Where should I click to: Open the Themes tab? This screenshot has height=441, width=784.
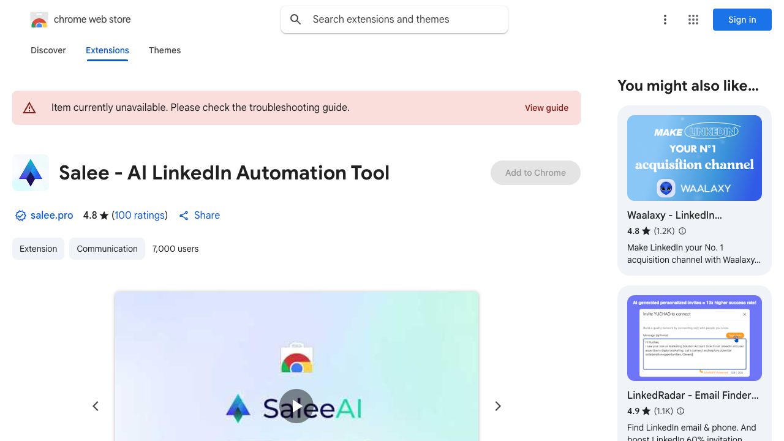[165, 50]
